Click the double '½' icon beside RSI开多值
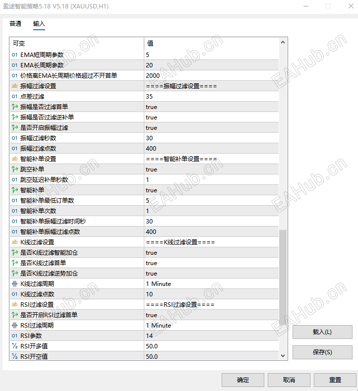 click(x=14, y=346)
